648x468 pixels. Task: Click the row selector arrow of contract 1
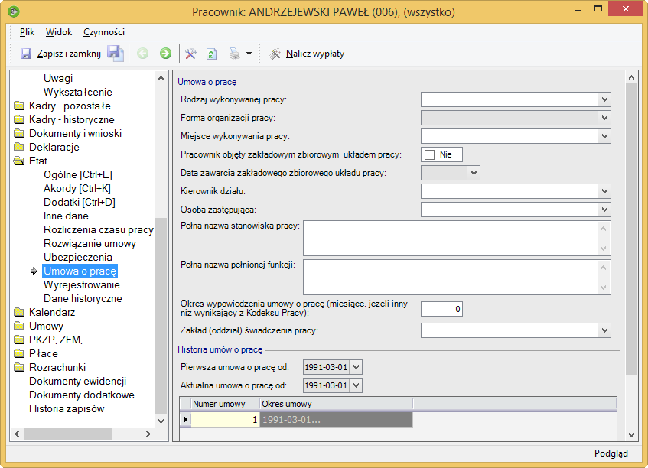click(185, 420)
